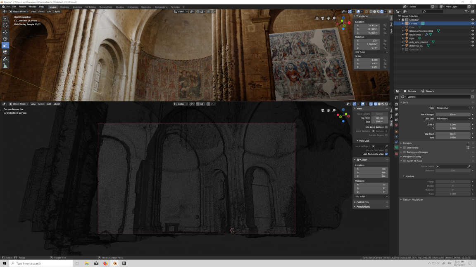Uncheck Lock Camera to View
Screen dimensions: 476x267
click(386, 154)
